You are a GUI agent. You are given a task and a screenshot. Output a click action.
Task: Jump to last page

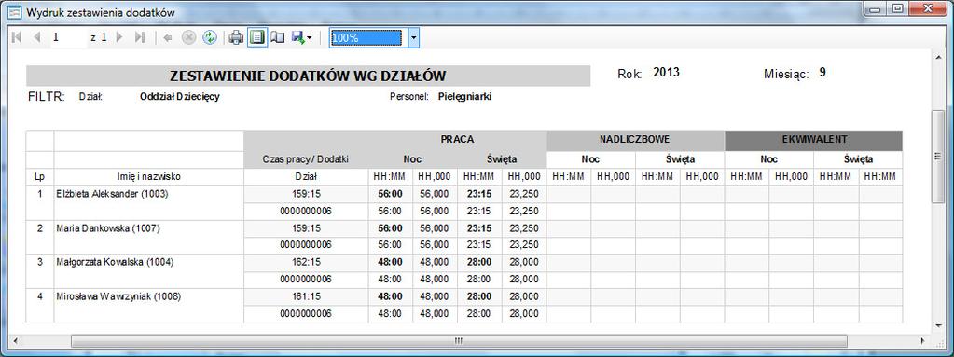click(139, 37)
